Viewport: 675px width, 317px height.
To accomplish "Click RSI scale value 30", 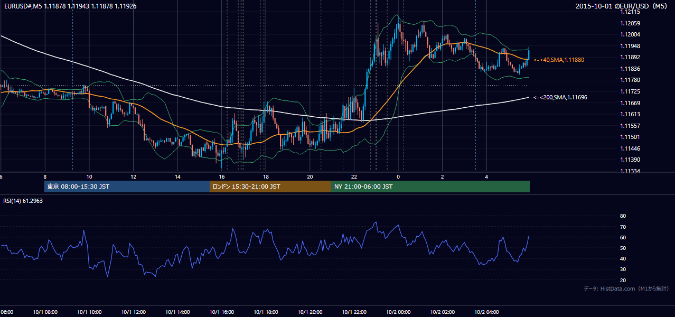I will click(x=623, y=269).
